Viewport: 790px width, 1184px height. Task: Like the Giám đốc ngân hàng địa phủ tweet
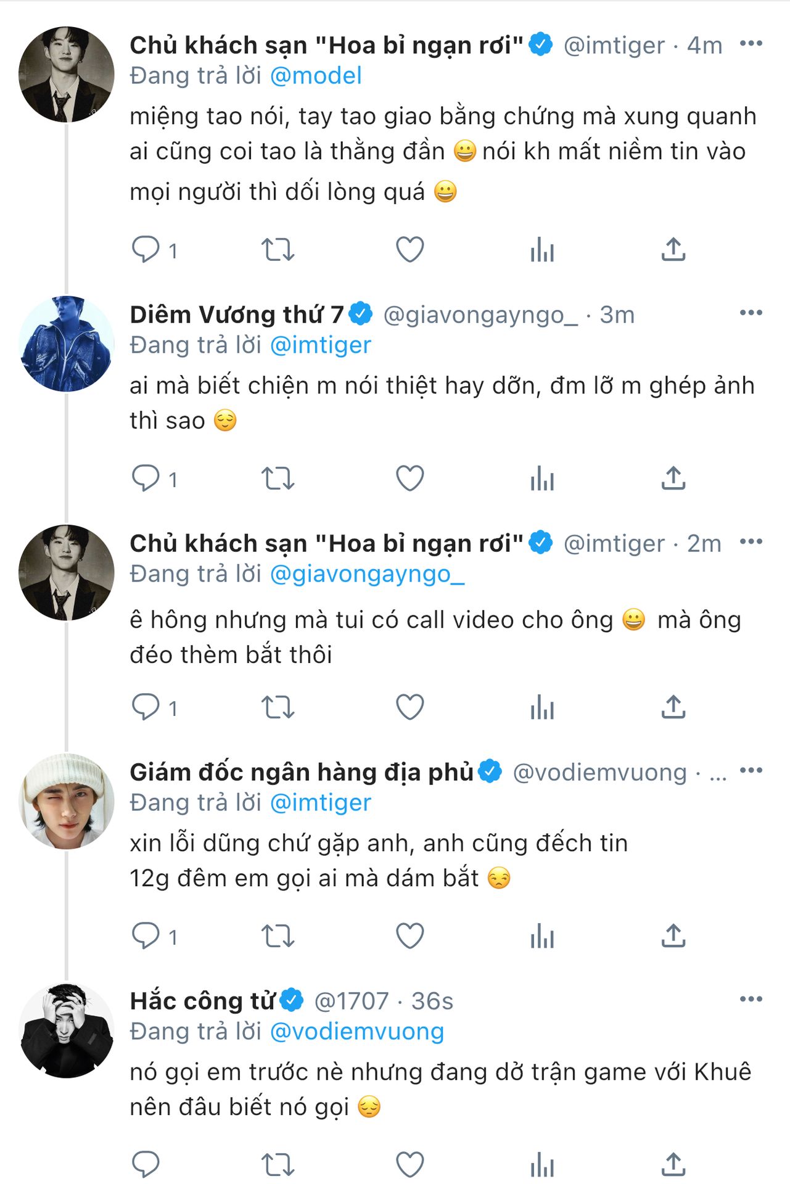point(409,936)
